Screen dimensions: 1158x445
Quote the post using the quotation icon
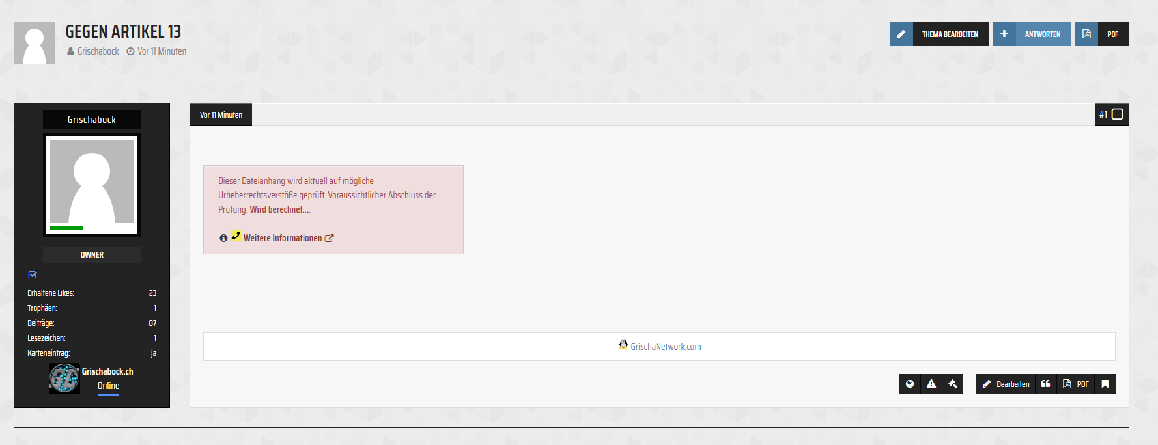(x=1045, y=384)
